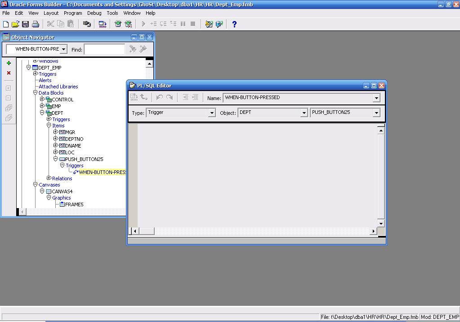Click the Open folder toolbar icon
The height and width of the screenshot is (322, 460).
tap(15, 24)
